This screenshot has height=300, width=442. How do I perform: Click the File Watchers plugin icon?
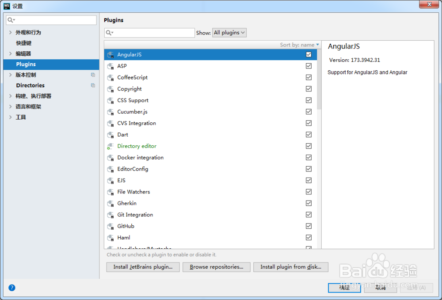click(110, 192)
